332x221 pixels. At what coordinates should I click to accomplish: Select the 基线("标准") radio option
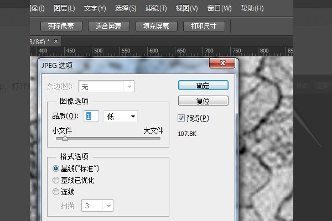point(56,169)
